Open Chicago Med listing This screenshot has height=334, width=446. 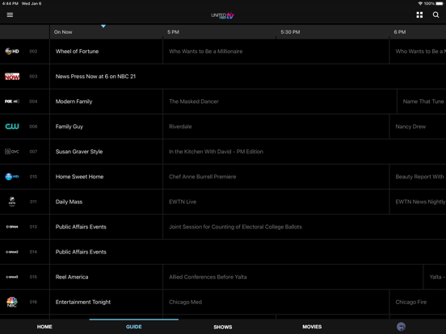[276, 302]
